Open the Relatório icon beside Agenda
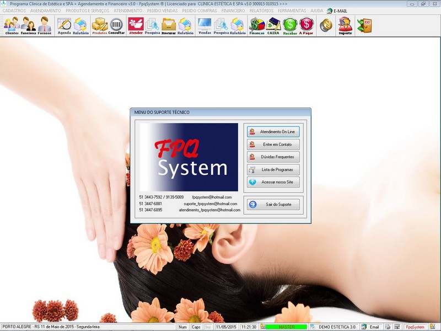Screen dimensions: 441x331 [80, 26]
